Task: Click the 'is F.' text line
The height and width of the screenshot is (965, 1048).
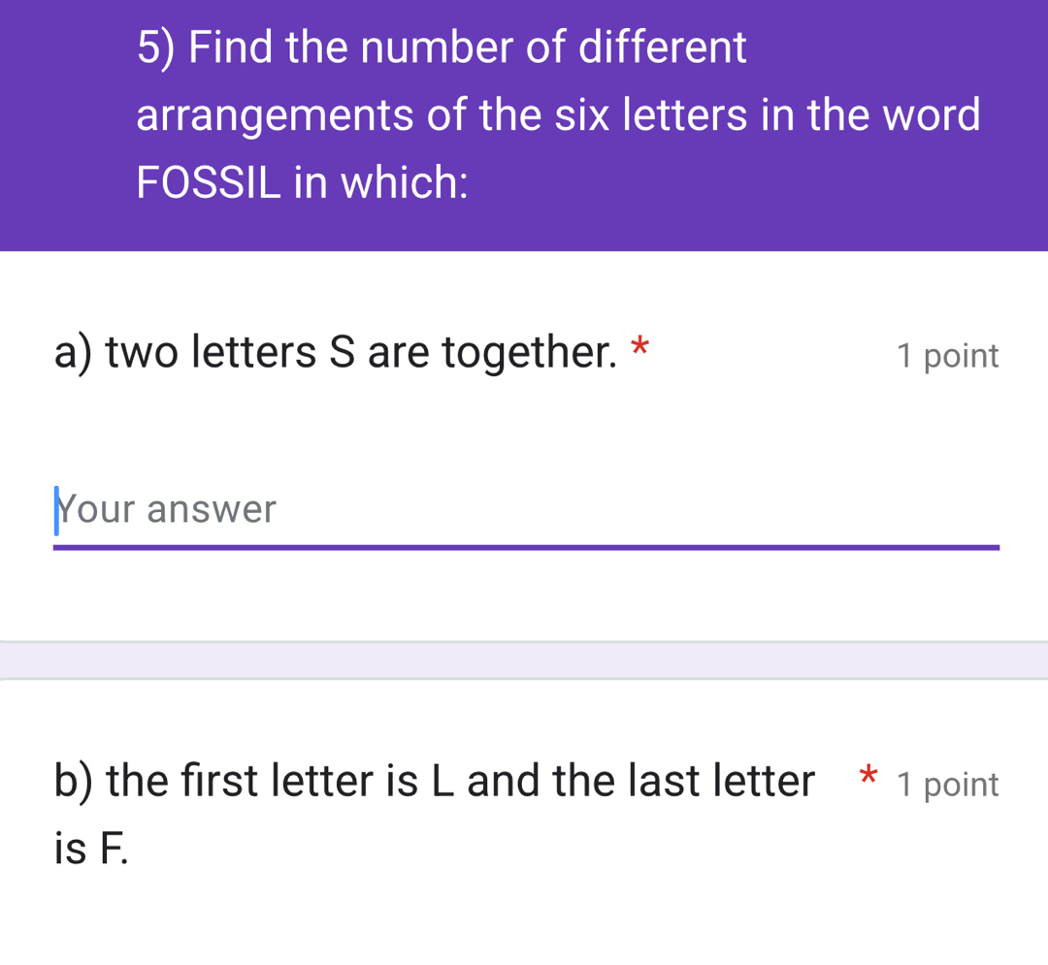Action: [x=91, y=850]
